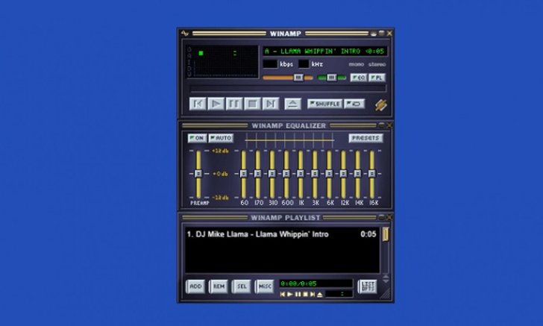Click the playlist scroll up arrow
This screenshot has height=326, width=543.
click(x=386, y=276)
